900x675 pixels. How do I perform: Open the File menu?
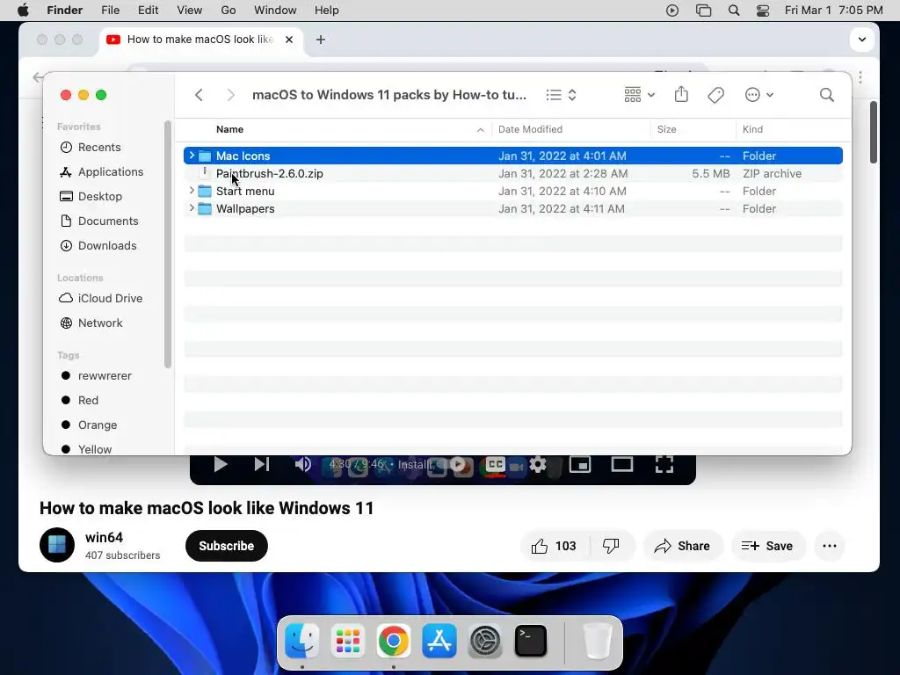pos(110,11)
